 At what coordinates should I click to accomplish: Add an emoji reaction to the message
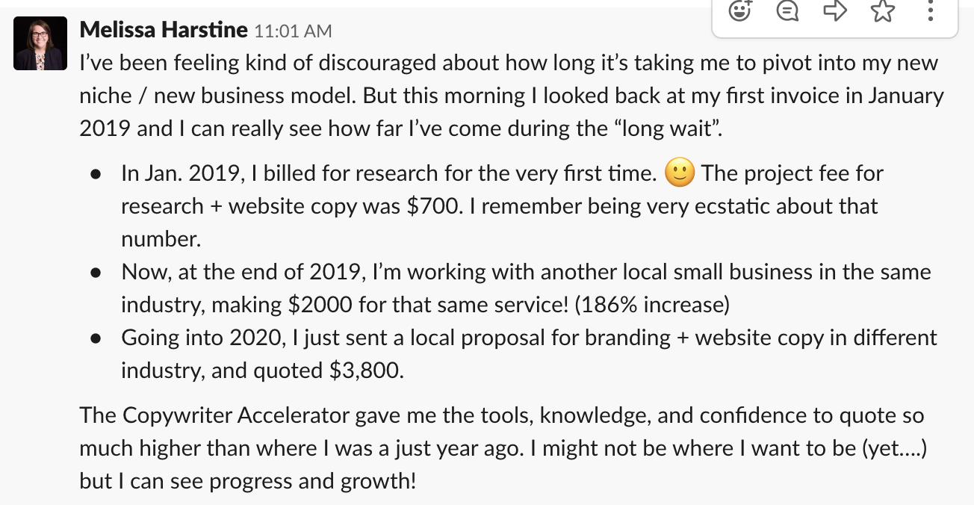[739, 11]
